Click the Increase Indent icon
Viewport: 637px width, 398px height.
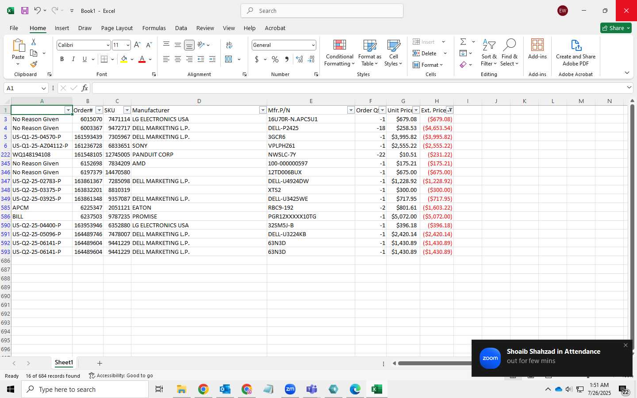pyautogui.click(x=212, y=59)
